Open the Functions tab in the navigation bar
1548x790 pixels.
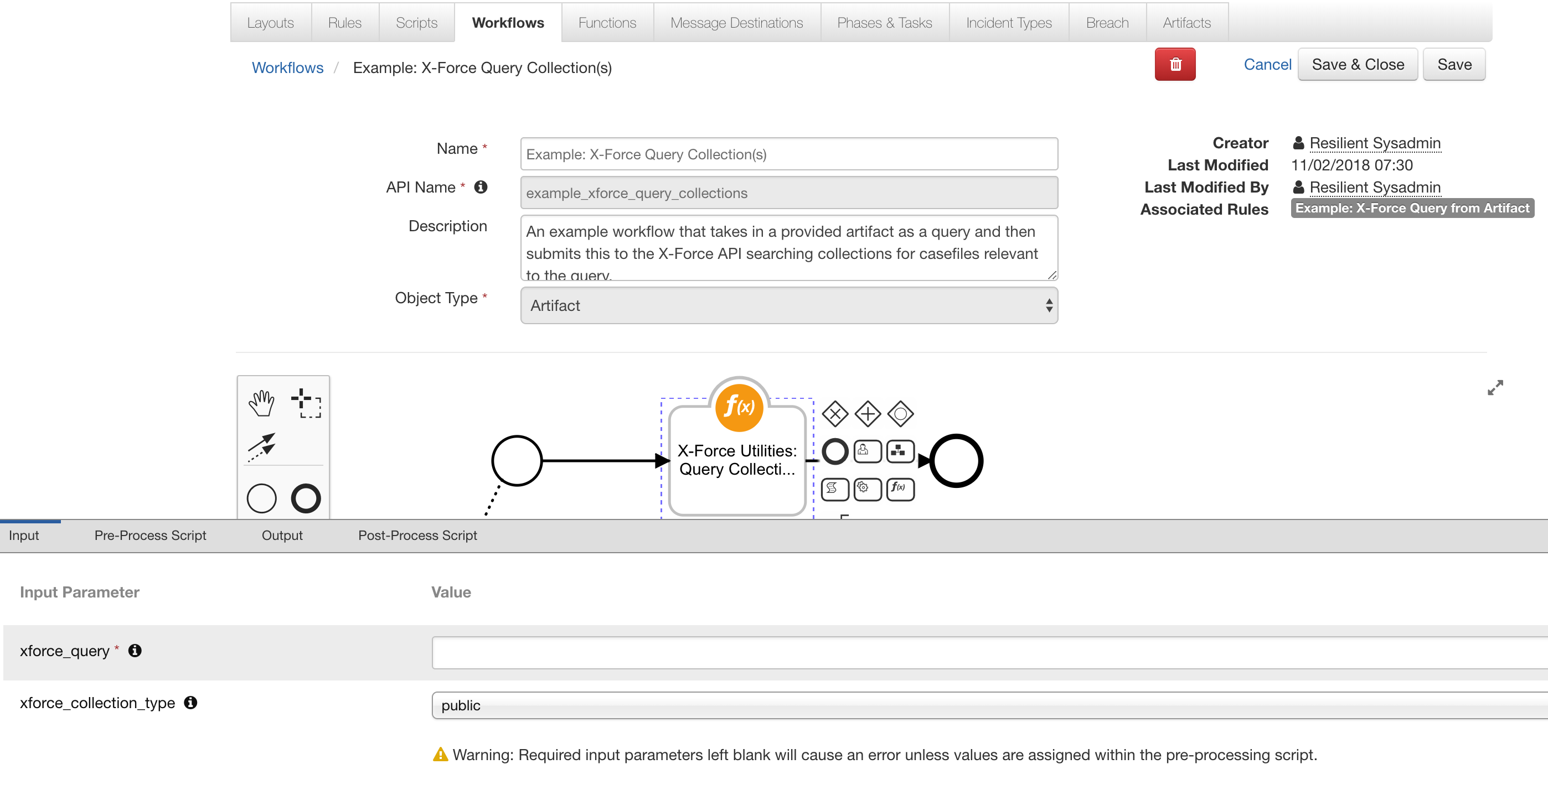[x=606, y=22]
